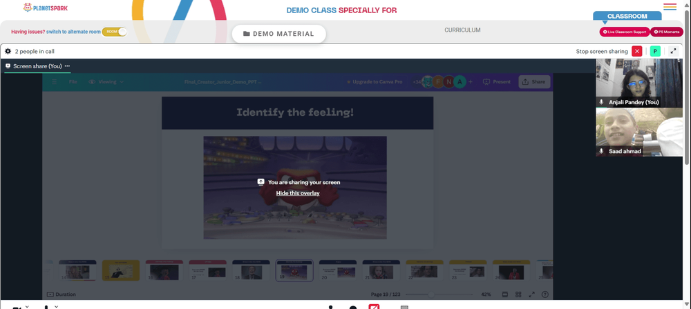Screen dimensions: 691x309
Task: Click the 'Stop screen sharing' label
Action: [602, 51]
